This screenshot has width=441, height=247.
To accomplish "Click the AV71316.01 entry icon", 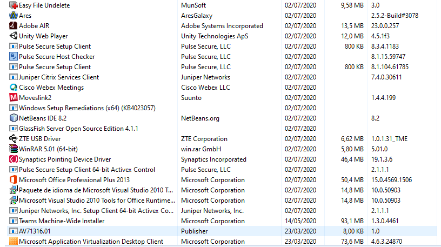I will click(13, 231).
